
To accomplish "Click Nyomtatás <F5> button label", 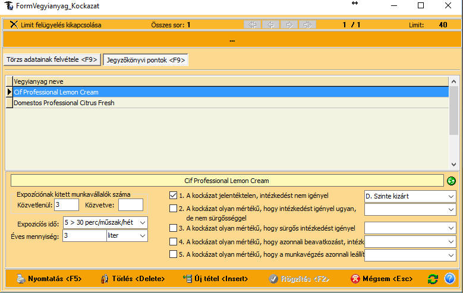I will (55, 279).
